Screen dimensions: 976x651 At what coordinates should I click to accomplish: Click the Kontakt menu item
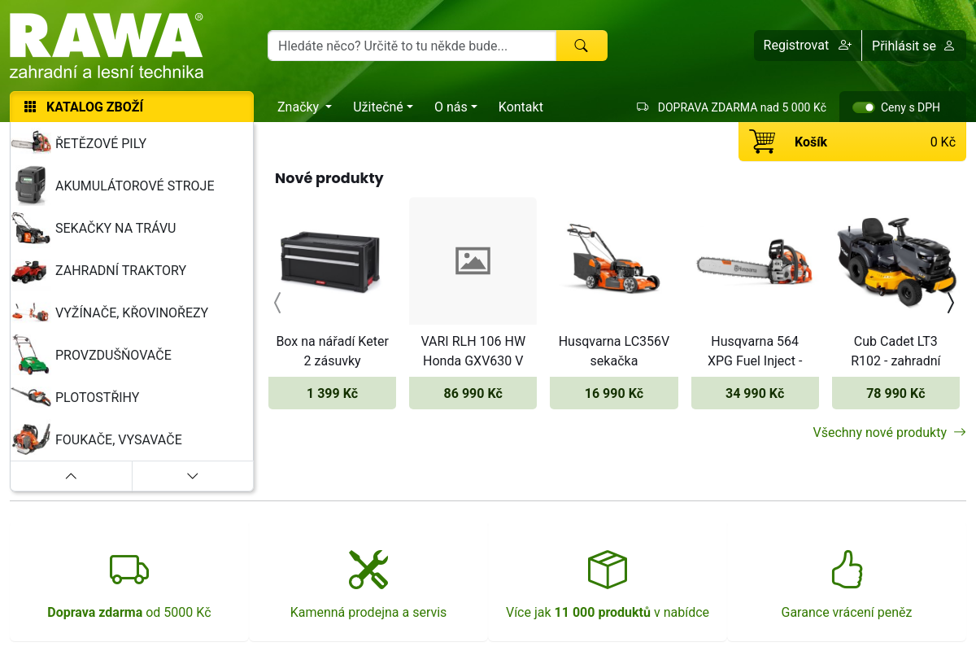[521, 107]
